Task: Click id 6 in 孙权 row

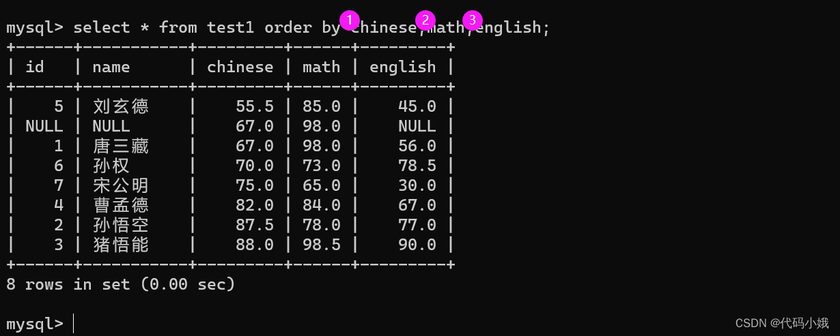Action: (x=59, y=166)
